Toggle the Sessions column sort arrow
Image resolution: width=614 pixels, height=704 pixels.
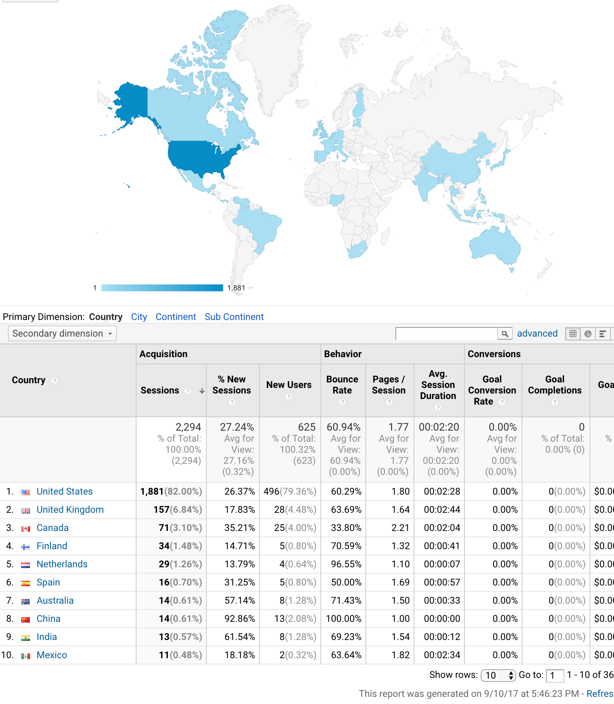click(x=202, y=391)
